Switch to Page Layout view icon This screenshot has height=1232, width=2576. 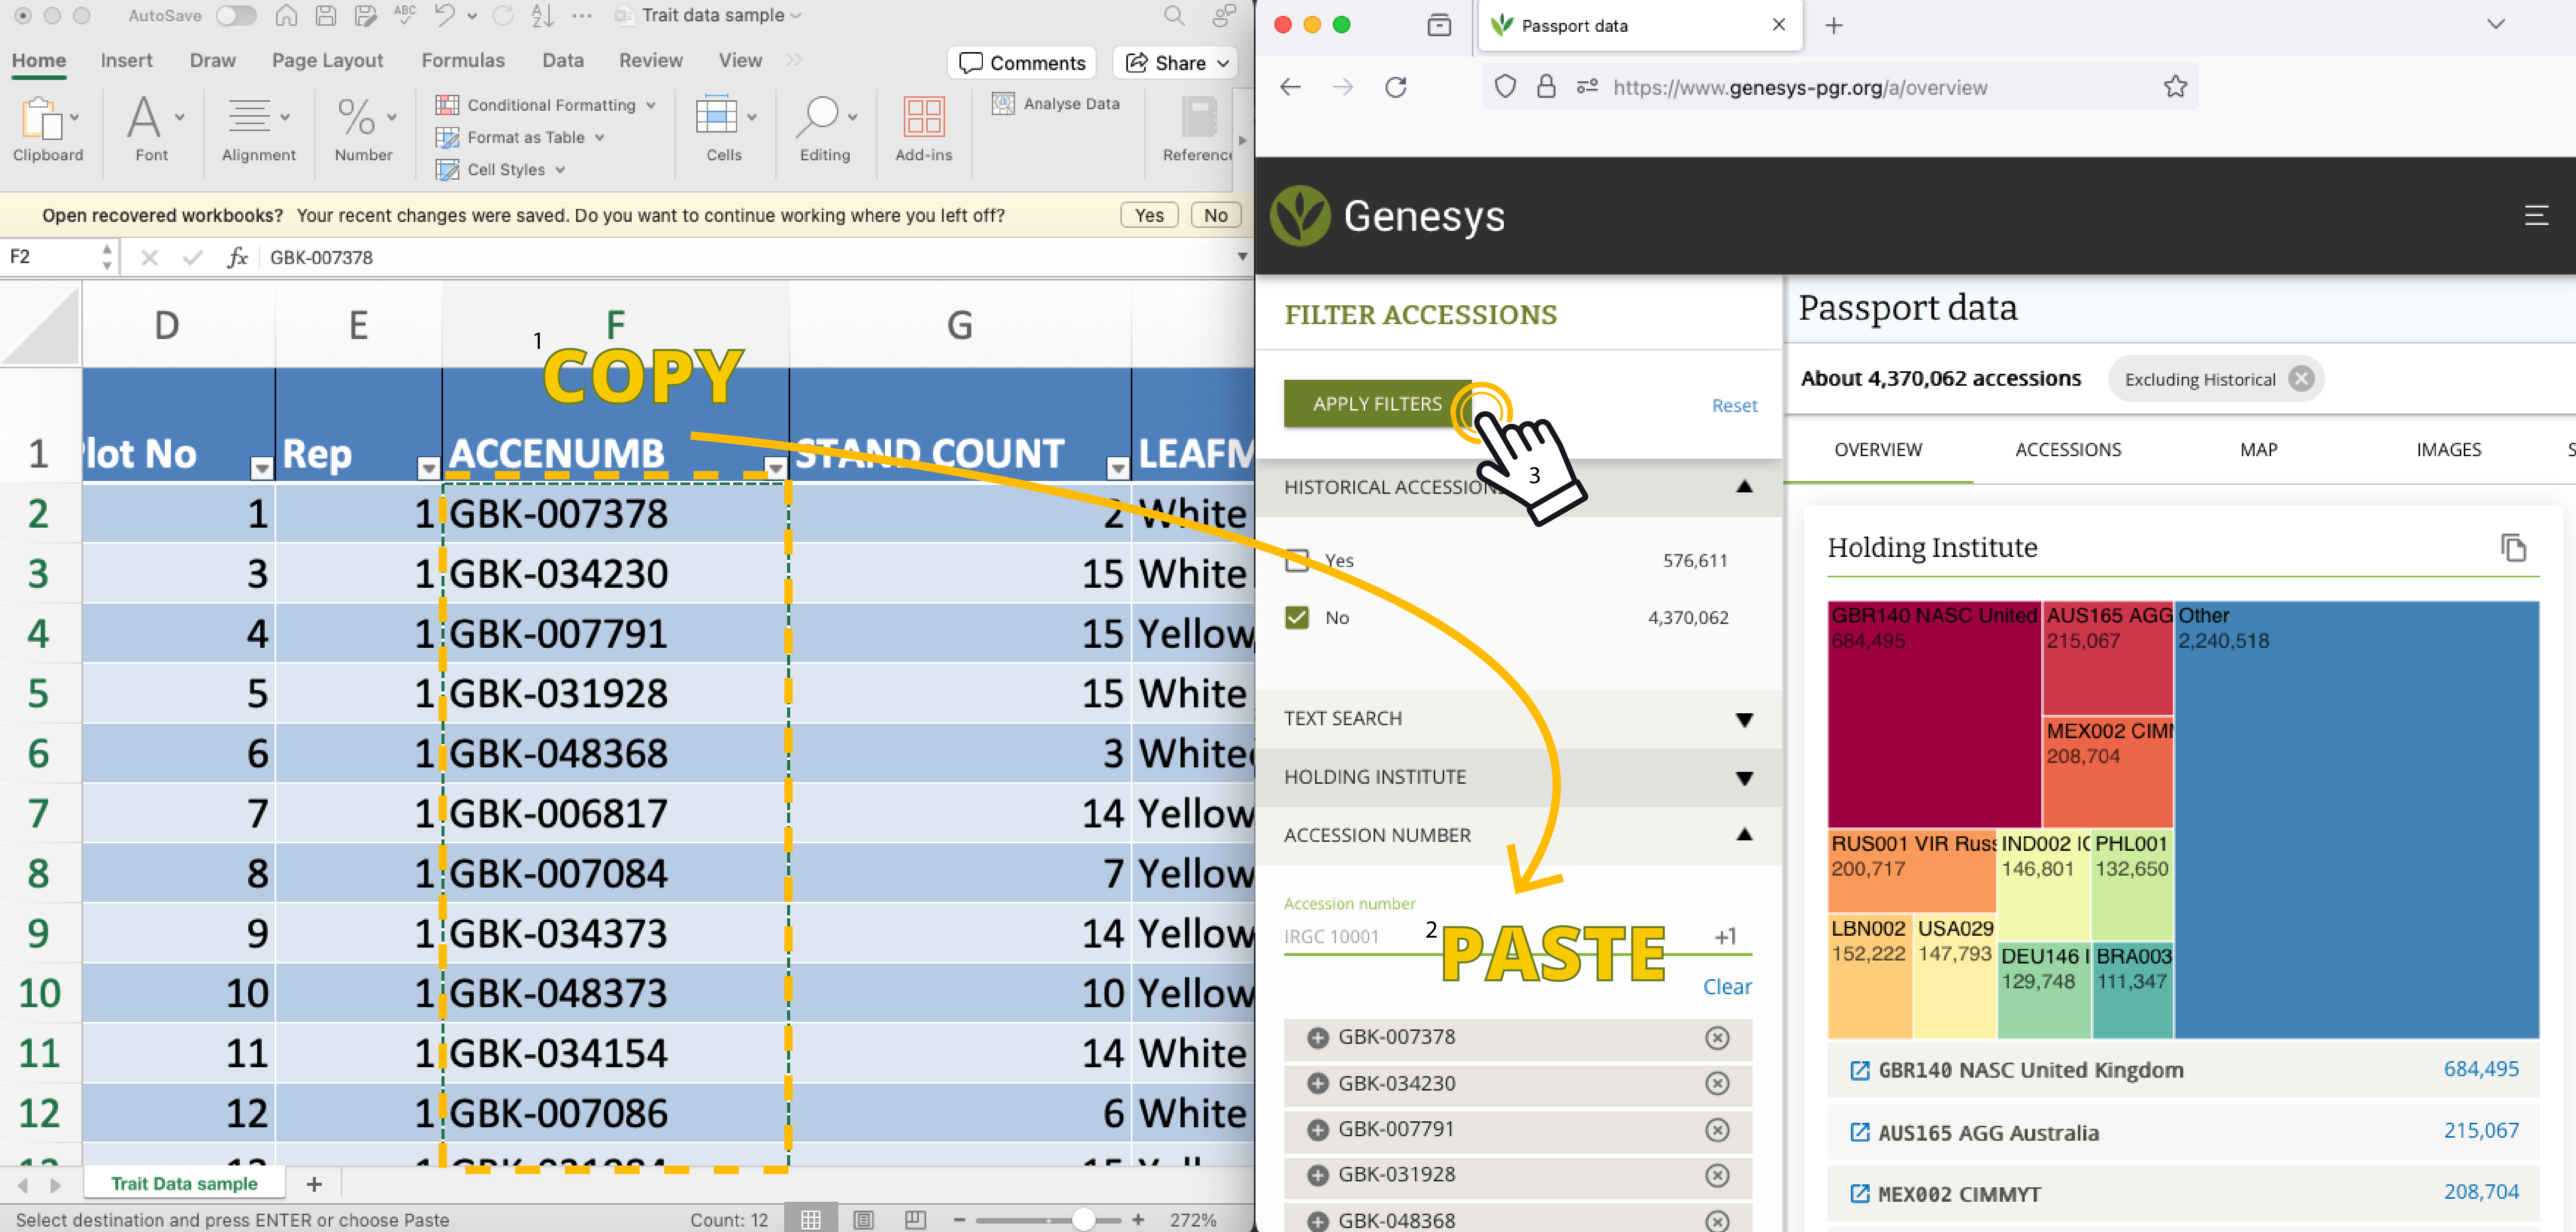pyautogui.click(x=863, y=1219)
